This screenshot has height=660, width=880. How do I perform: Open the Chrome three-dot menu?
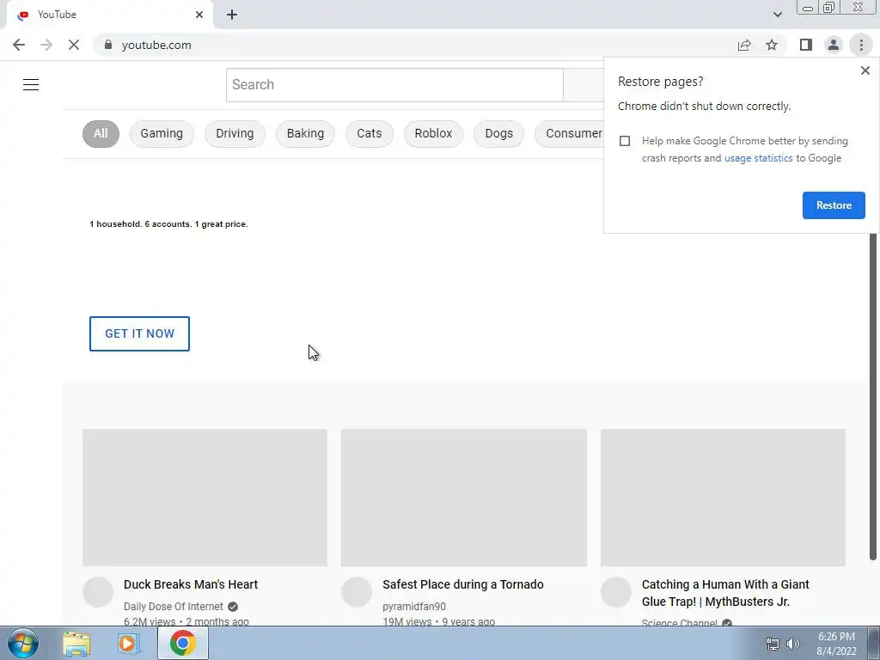click(861, 45)
